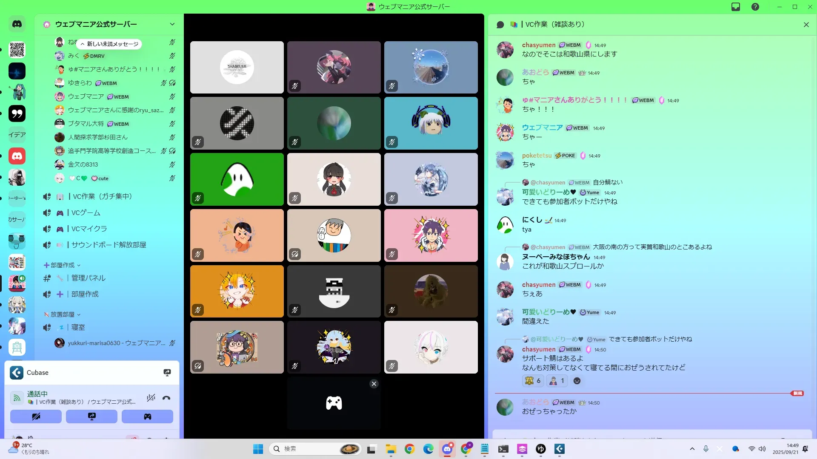Stream Cubase using the monitor share icon
817x459 pixels.
pos(167,373)
